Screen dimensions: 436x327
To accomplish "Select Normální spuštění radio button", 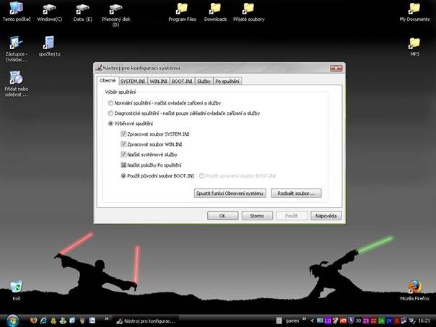I will coord(110,103).
